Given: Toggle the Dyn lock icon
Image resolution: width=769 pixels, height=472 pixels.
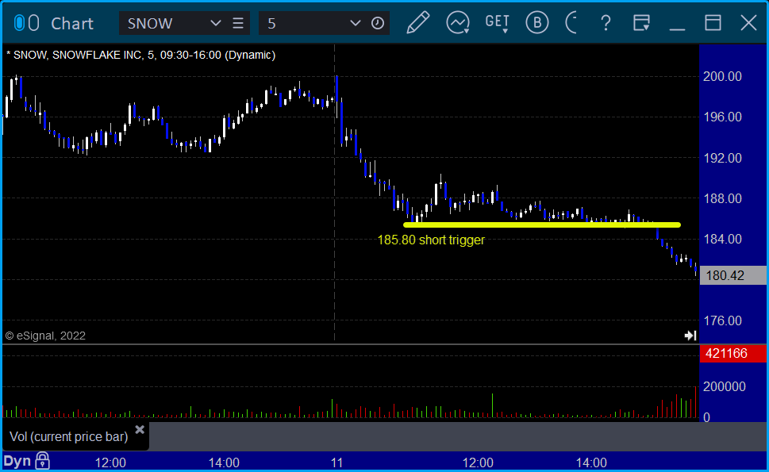Looking at the screenshot, I should (43, 461).
